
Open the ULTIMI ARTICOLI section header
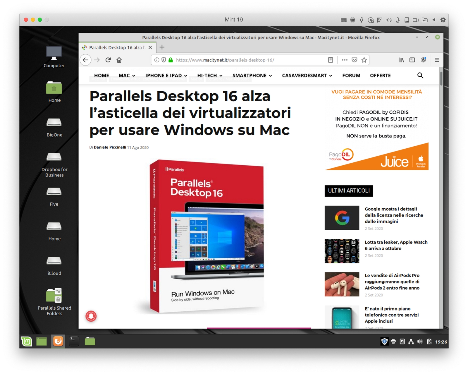(349, 191)
